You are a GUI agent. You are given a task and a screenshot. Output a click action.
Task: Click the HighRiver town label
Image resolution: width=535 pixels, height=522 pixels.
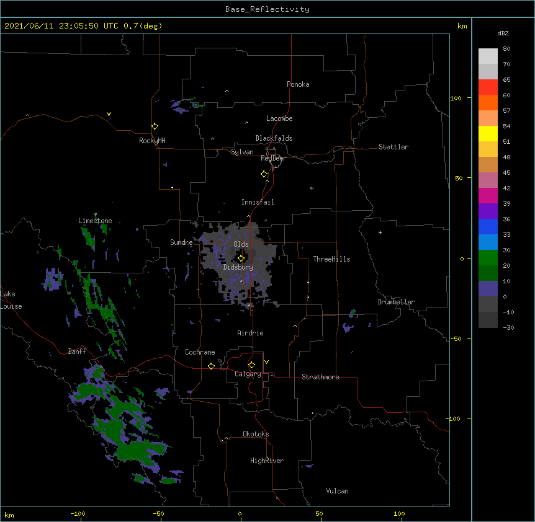coord(267,461)
